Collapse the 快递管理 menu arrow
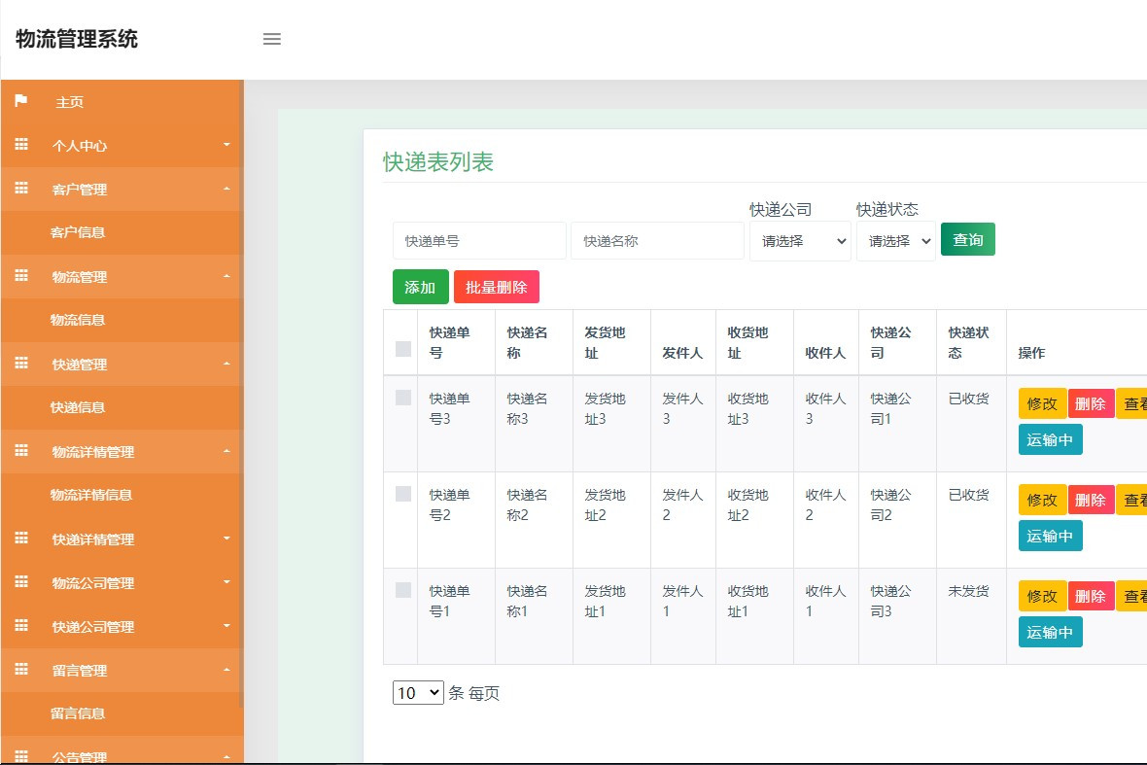1147x765 pixels. (226, 364)
